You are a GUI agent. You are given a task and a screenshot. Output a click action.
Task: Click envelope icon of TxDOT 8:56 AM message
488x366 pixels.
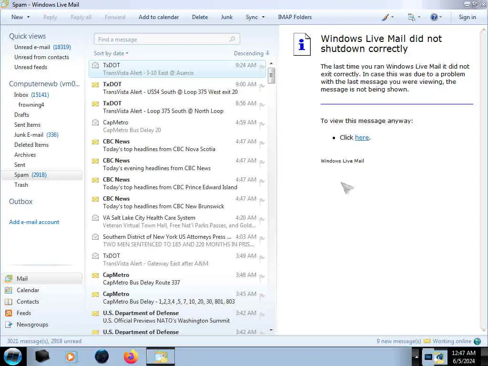point(95,103)
